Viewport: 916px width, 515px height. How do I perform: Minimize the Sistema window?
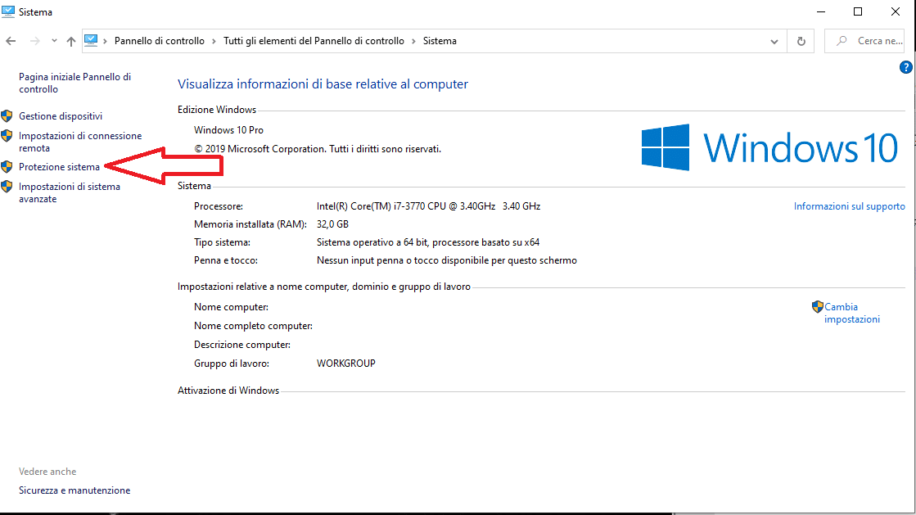821,11
